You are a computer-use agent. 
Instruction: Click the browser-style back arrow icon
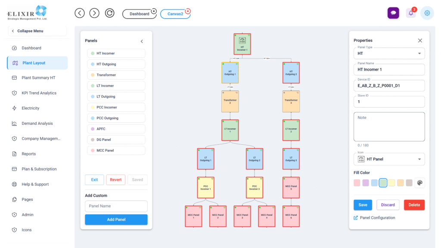(80, 13)
